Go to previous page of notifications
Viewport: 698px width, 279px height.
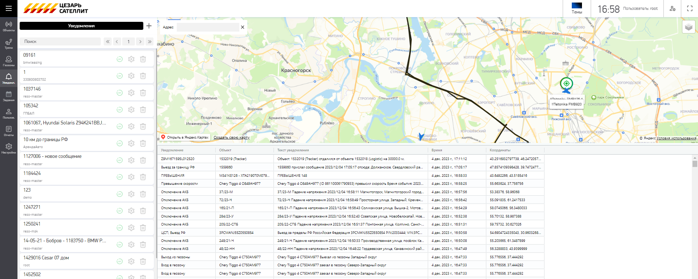117,41
